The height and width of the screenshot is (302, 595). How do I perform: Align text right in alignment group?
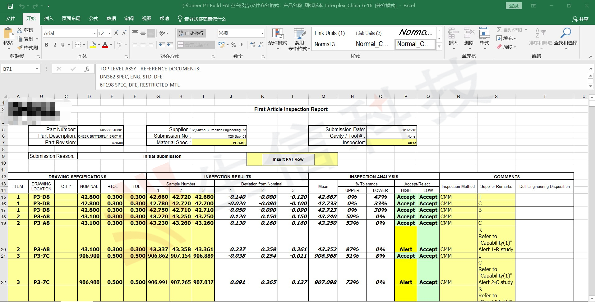coord(151,45)
